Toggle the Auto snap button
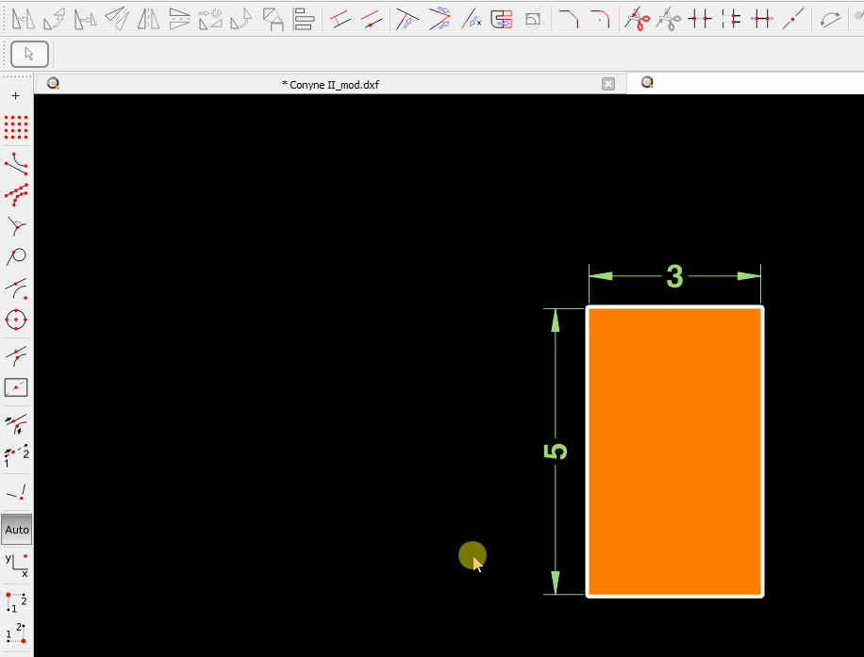This screenshot has width=864, height=657. pyautogui.click(x=17, y=530)
